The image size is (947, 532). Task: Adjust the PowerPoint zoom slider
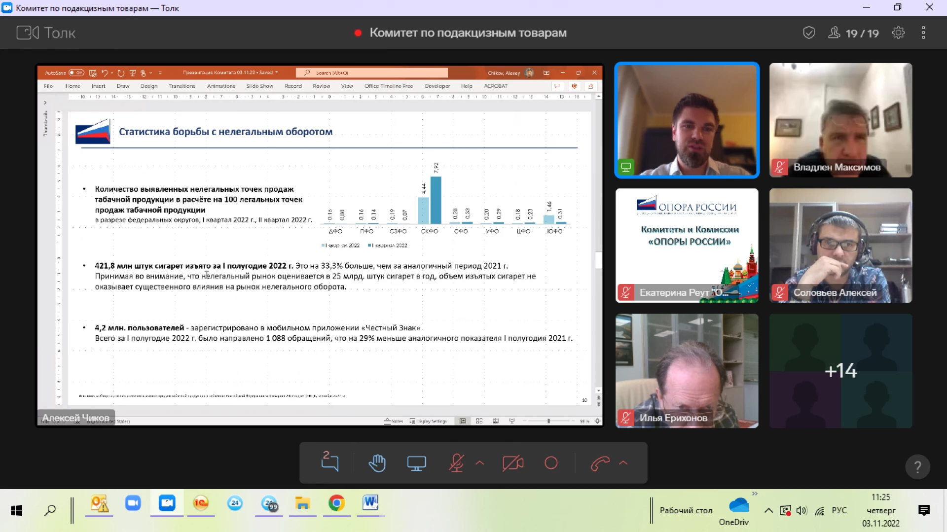(548, 421)
